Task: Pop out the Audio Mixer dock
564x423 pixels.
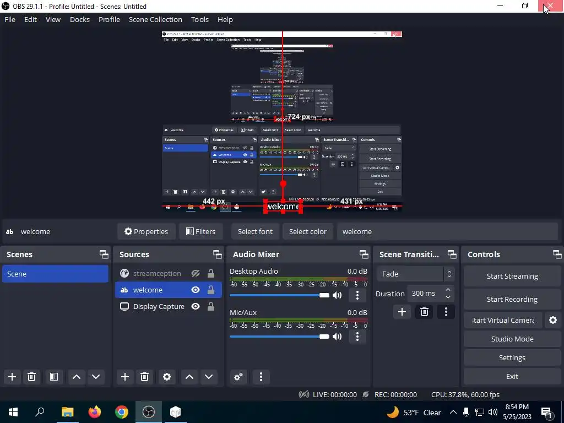Action: 364,254
